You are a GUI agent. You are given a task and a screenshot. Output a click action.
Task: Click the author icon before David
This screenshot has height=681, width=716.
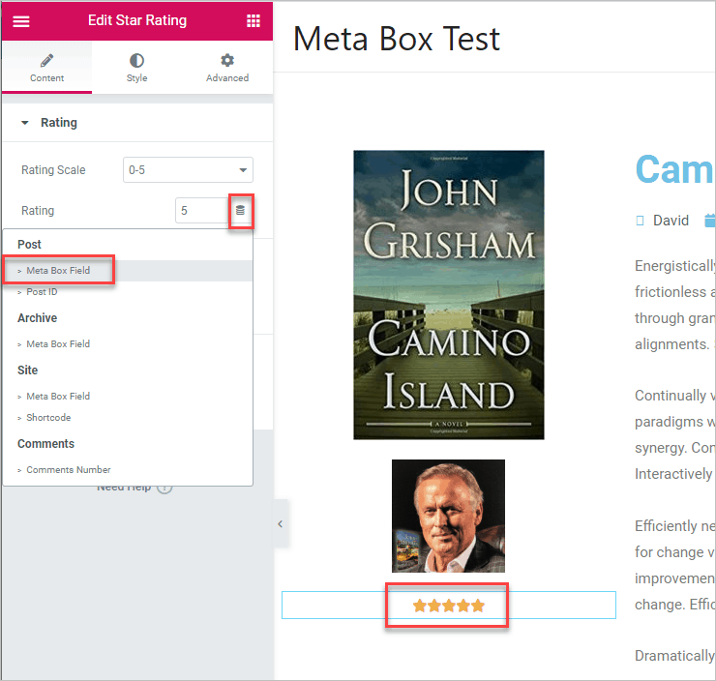click(x=640, y=221)
